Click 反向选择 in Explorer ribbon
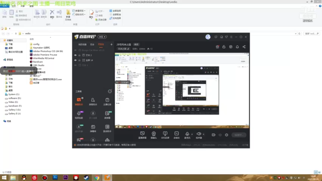Image resolution: width=322 pixels, height=181 pixels. [x=115, y=18]
